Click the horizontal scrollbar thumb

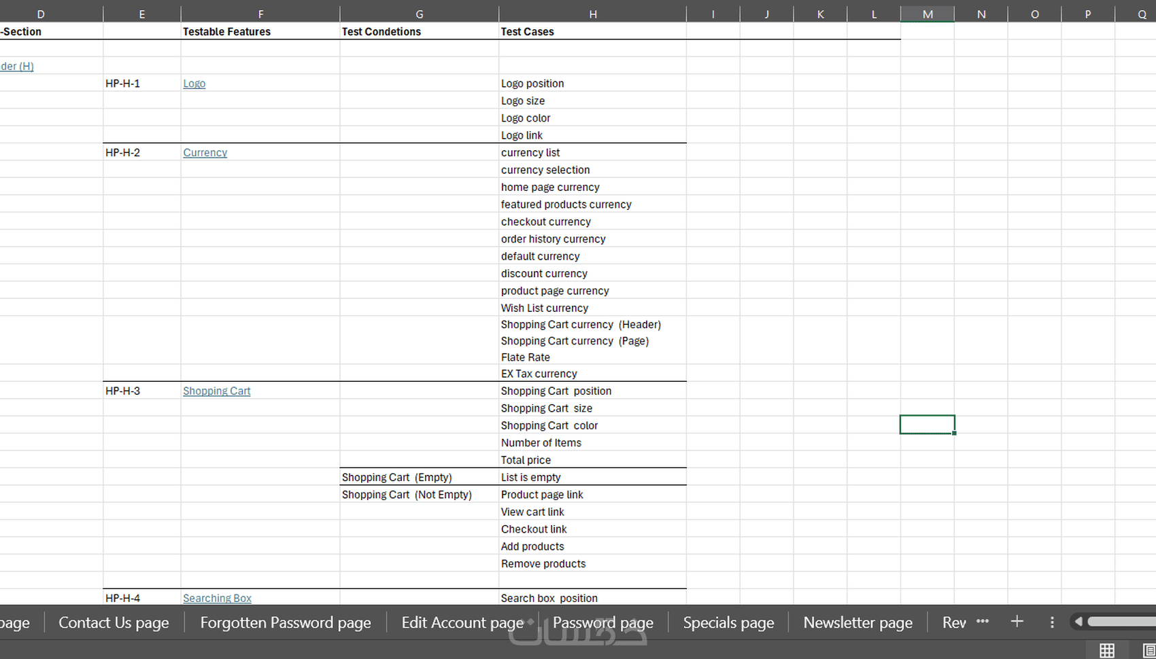pos(1121,622)
